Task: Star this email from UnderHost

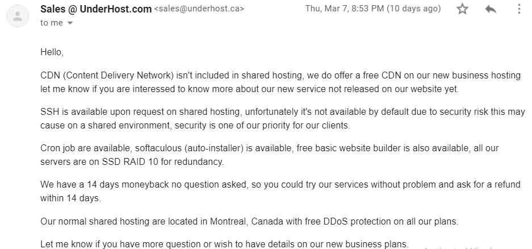Action: point(462,9)
